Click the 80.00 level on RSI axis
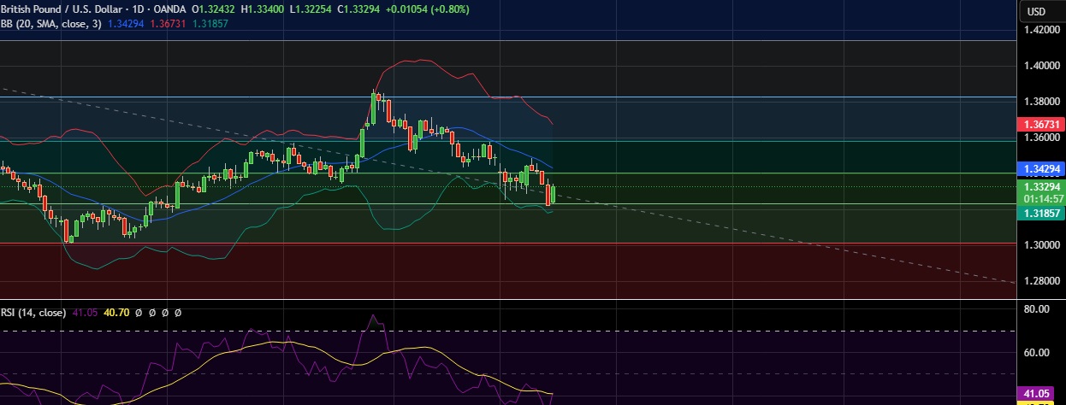The height and width of the screenshot is (405, 1066). pos(1037,308)
